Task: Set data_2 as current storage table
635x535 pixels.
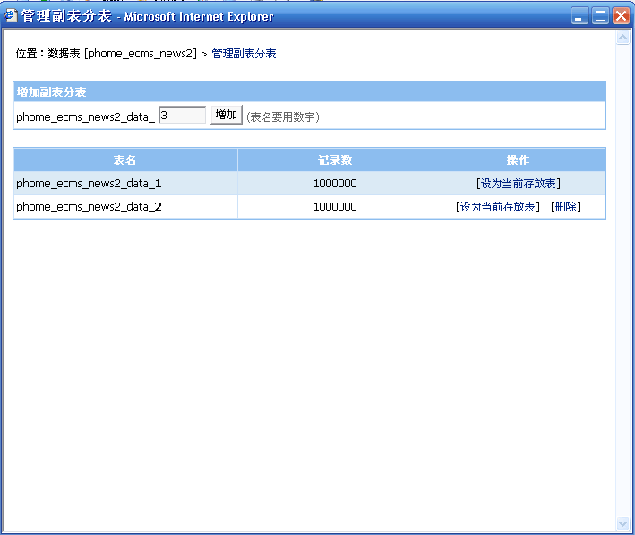Action: tap(498, 207)
